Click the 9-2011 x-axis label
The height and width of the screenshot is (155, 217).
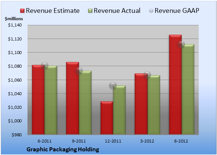click(x=79, y=141)
